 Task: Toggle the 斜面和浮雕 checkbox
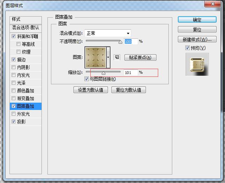pos(13,36)
